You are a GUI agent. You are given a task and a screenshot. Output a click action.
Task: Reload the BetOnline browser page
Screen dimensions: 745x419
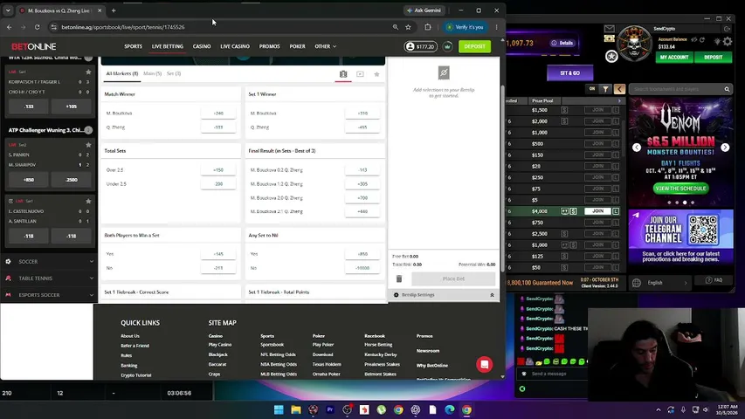point(37,27)
